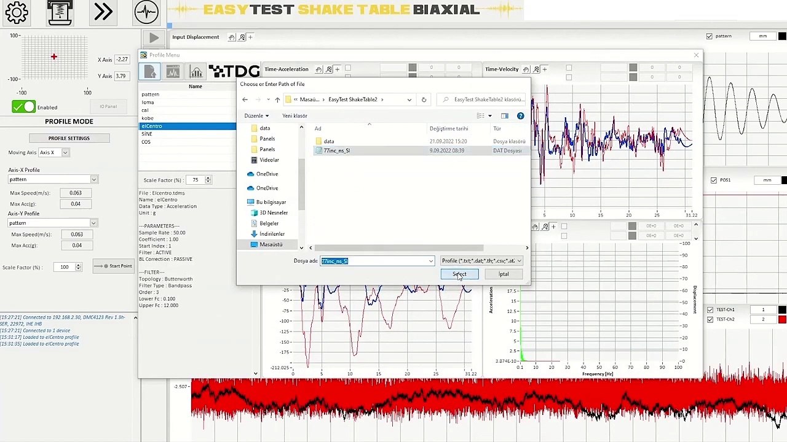This screenshot has height=442, width=787.
Task: Click the black color swatch for TEST-Ch1
Action: [x=782, y=310]
